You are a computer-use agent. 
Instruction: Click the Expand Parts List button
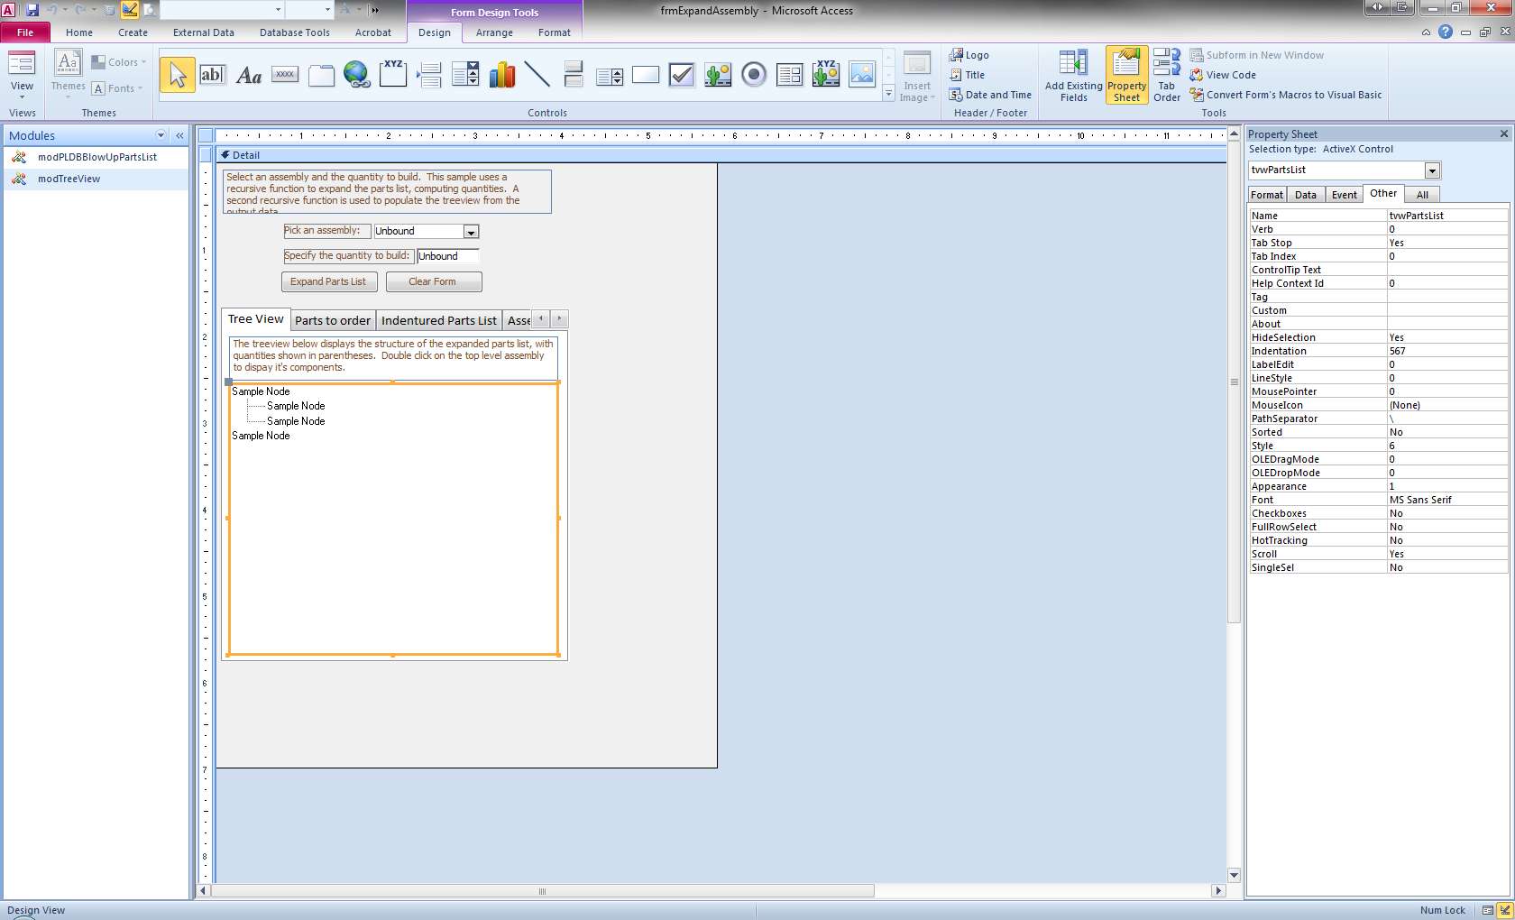click(328, 282)
